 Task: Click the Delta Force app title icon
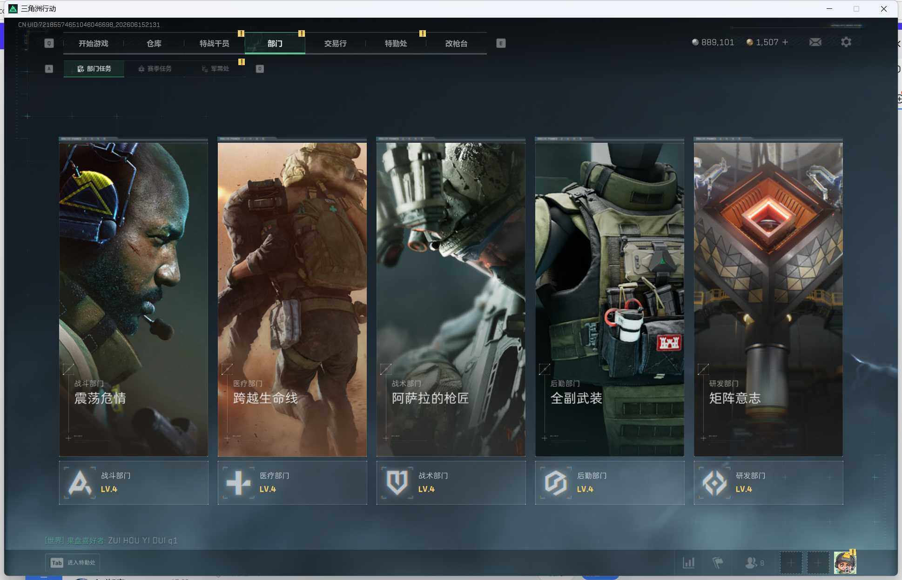click(13, 8)
